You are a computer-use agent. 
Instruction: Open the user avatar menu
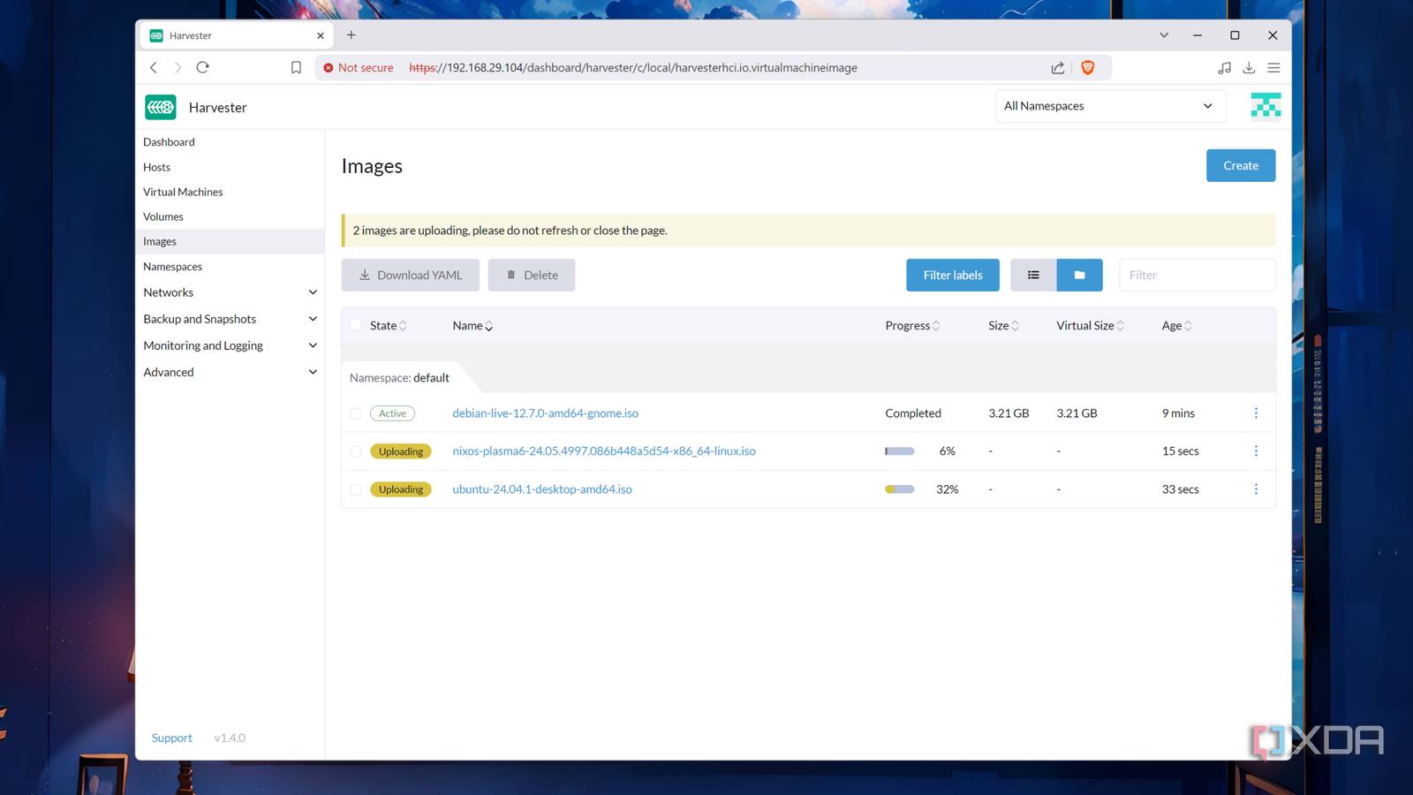tap(1266, 106)
